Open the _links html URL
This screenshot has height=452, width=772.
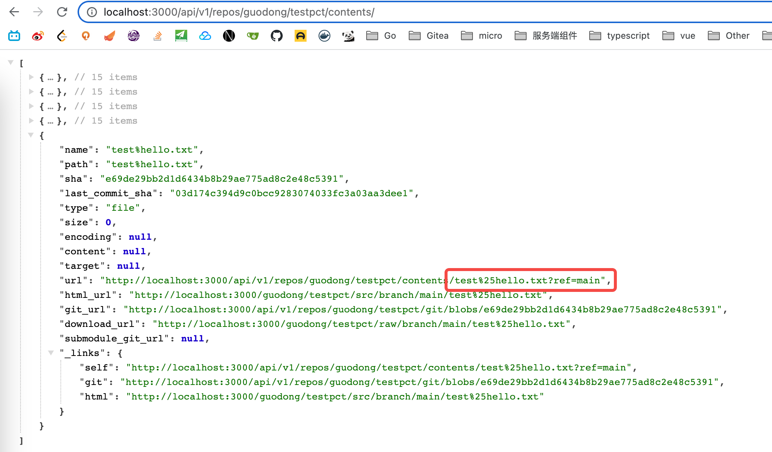click(x=335, y=397)
